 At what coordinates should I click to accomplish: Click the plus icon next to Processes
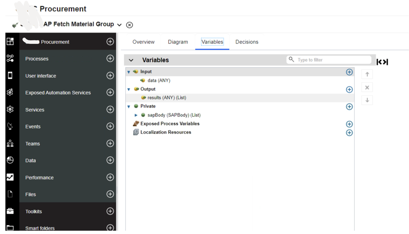(x=110, y=58)
